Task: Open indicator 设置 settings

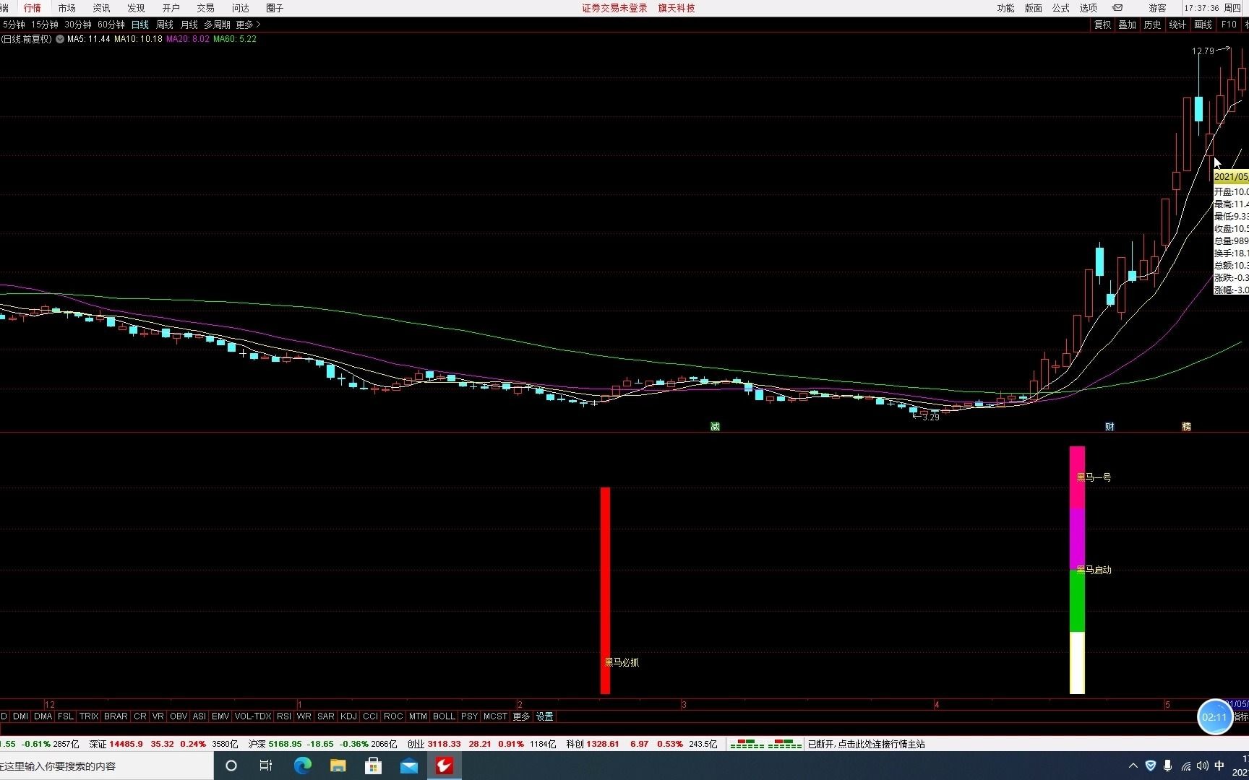Action: [x=544, y=716]
